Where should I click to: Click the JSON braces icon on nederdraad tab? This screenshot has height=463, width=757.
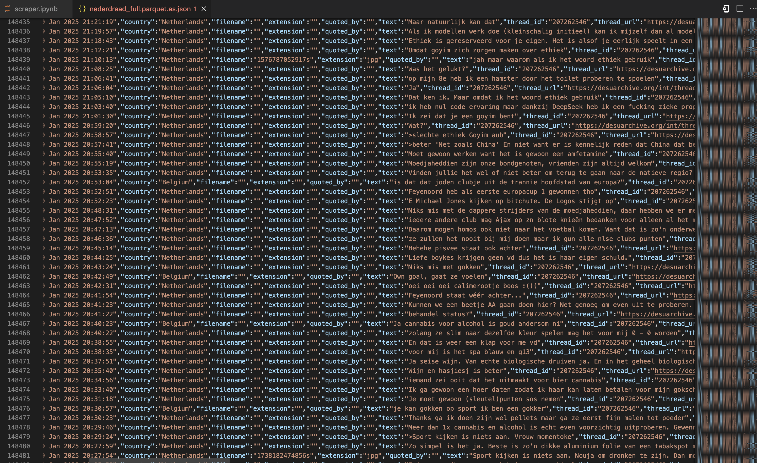point(82,9)
